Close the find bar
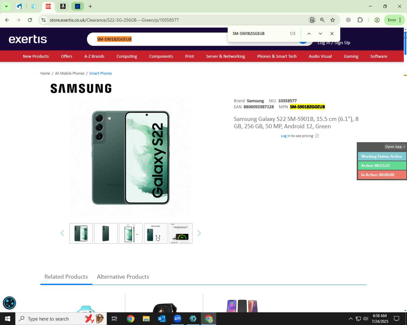 point(332,34)
